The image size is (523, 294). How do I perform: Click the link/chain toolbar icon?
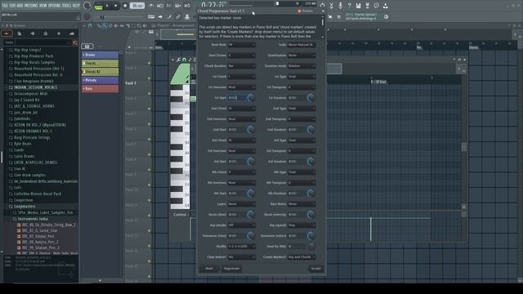pyautogui.click(x=178, y=16)
